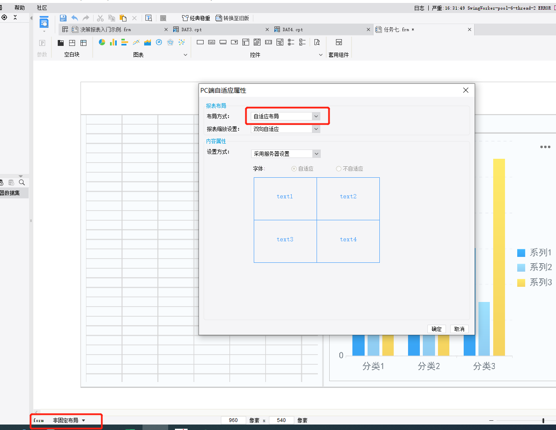This screenshot has height=430, width=556.
Task: Open the 帮助 menu
Action: tap(19, 8)
